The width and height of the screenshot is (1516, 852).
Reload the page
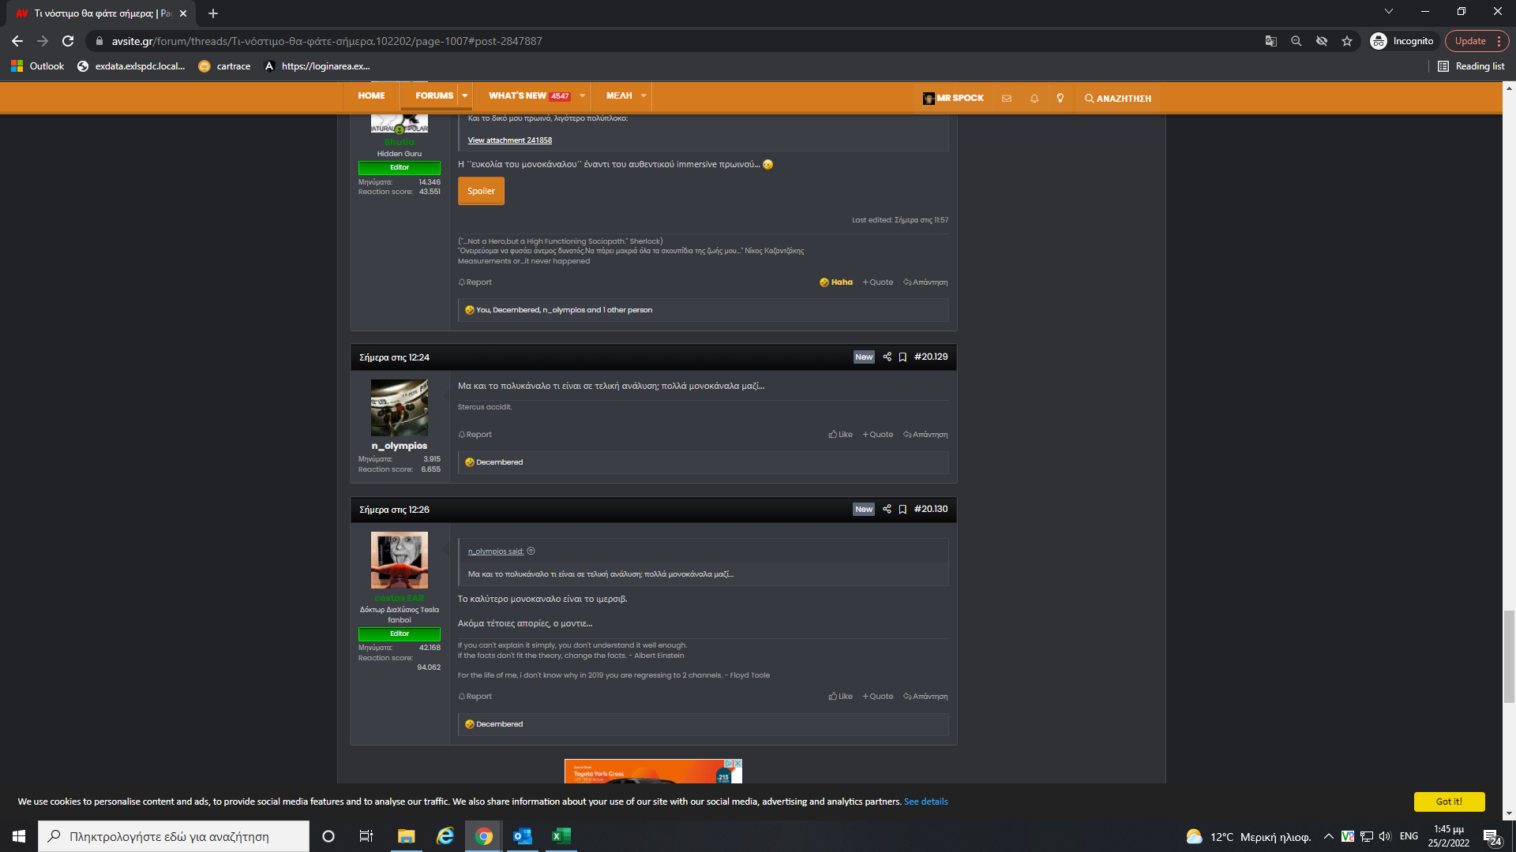68,41
